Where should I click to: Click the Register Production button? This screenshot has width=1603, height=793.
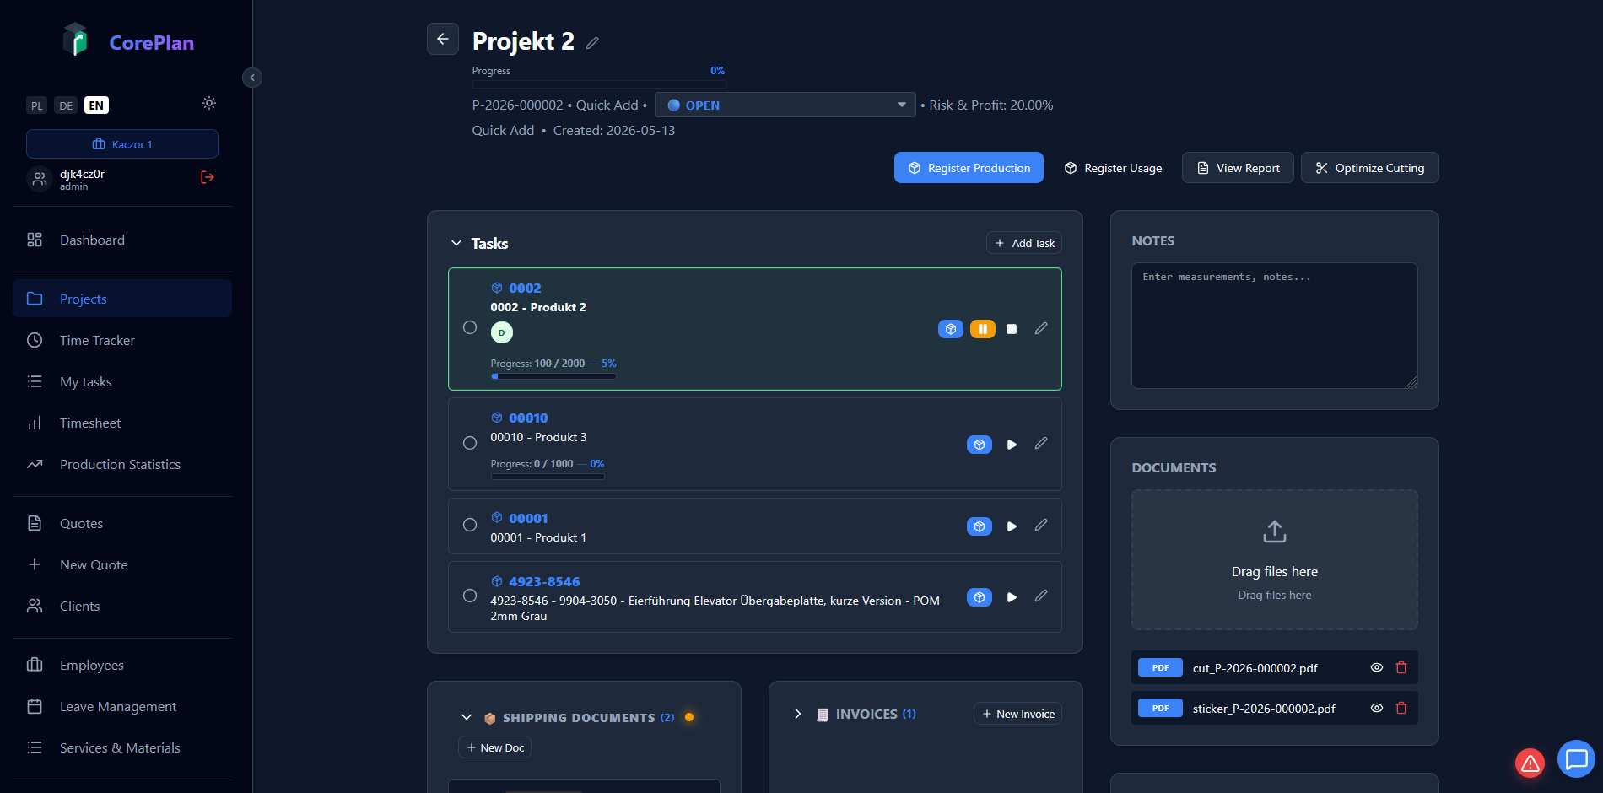coord(969,168)
